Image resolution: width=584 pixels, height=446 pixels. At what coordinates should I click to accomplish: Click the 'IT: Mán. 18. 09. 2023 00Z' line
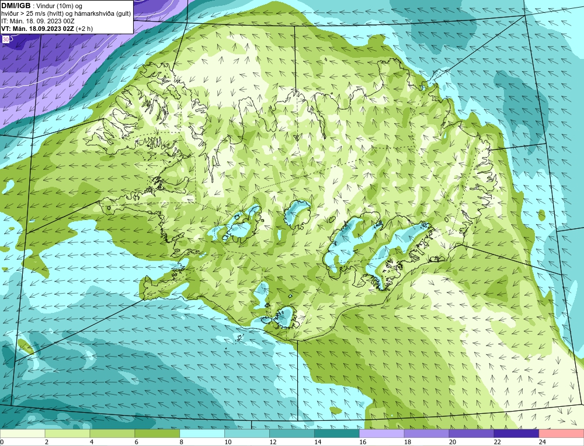(x=38, y=21)
